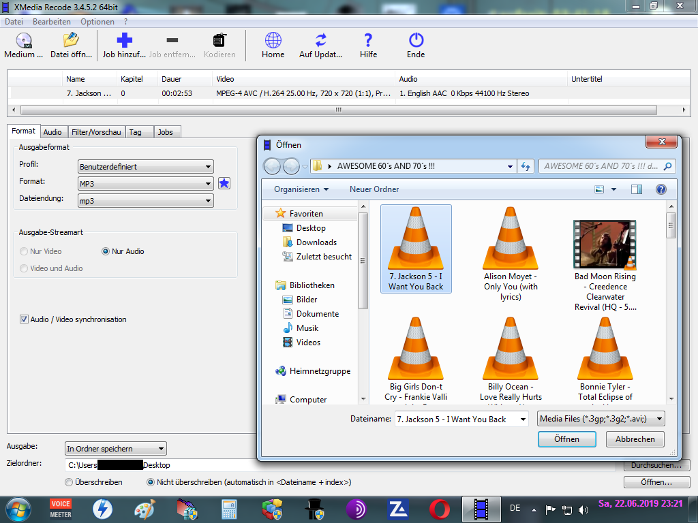This screenshot has width=698, height=523.
Task: Open the Profil Benutzerdefiniert dropdown
Action: pyautogui.click(x=146, y=167)
